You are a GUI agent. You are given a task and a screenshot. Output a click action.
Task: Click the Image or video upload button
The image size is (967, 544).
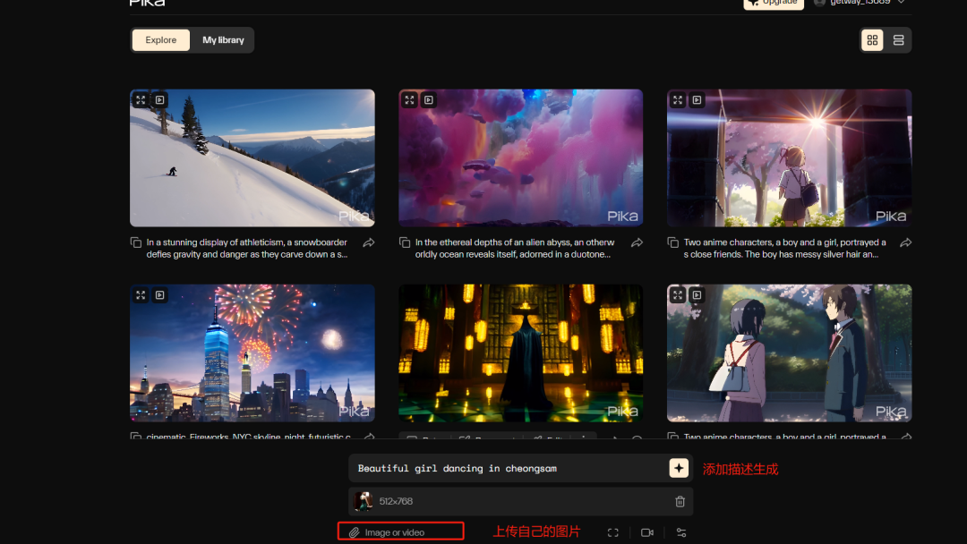[400, 532]
